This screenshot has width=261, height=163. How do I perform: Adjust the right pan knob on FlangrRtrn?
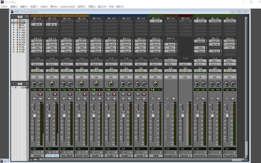coord(233,84)
